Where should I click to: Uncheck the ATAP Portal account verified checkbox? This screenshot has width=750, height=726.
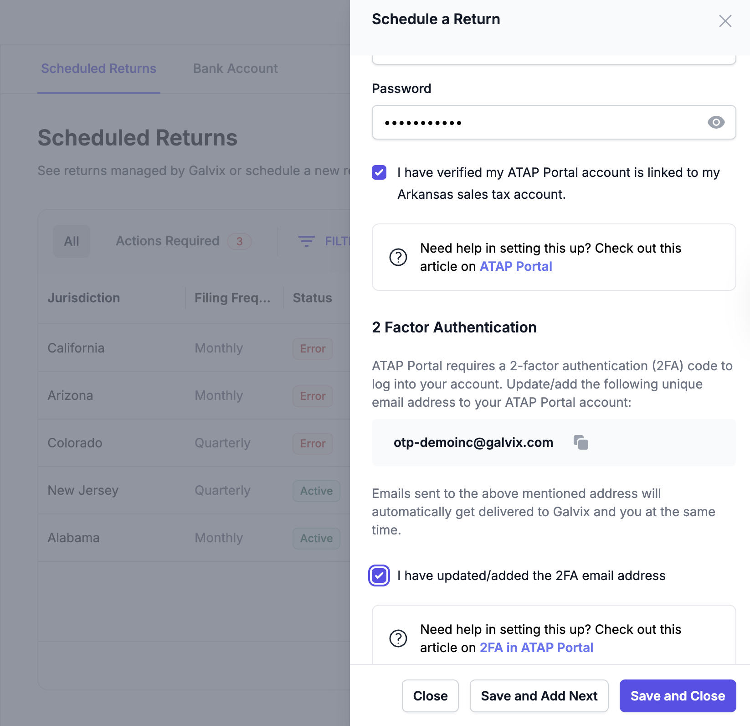click(379, 172)
